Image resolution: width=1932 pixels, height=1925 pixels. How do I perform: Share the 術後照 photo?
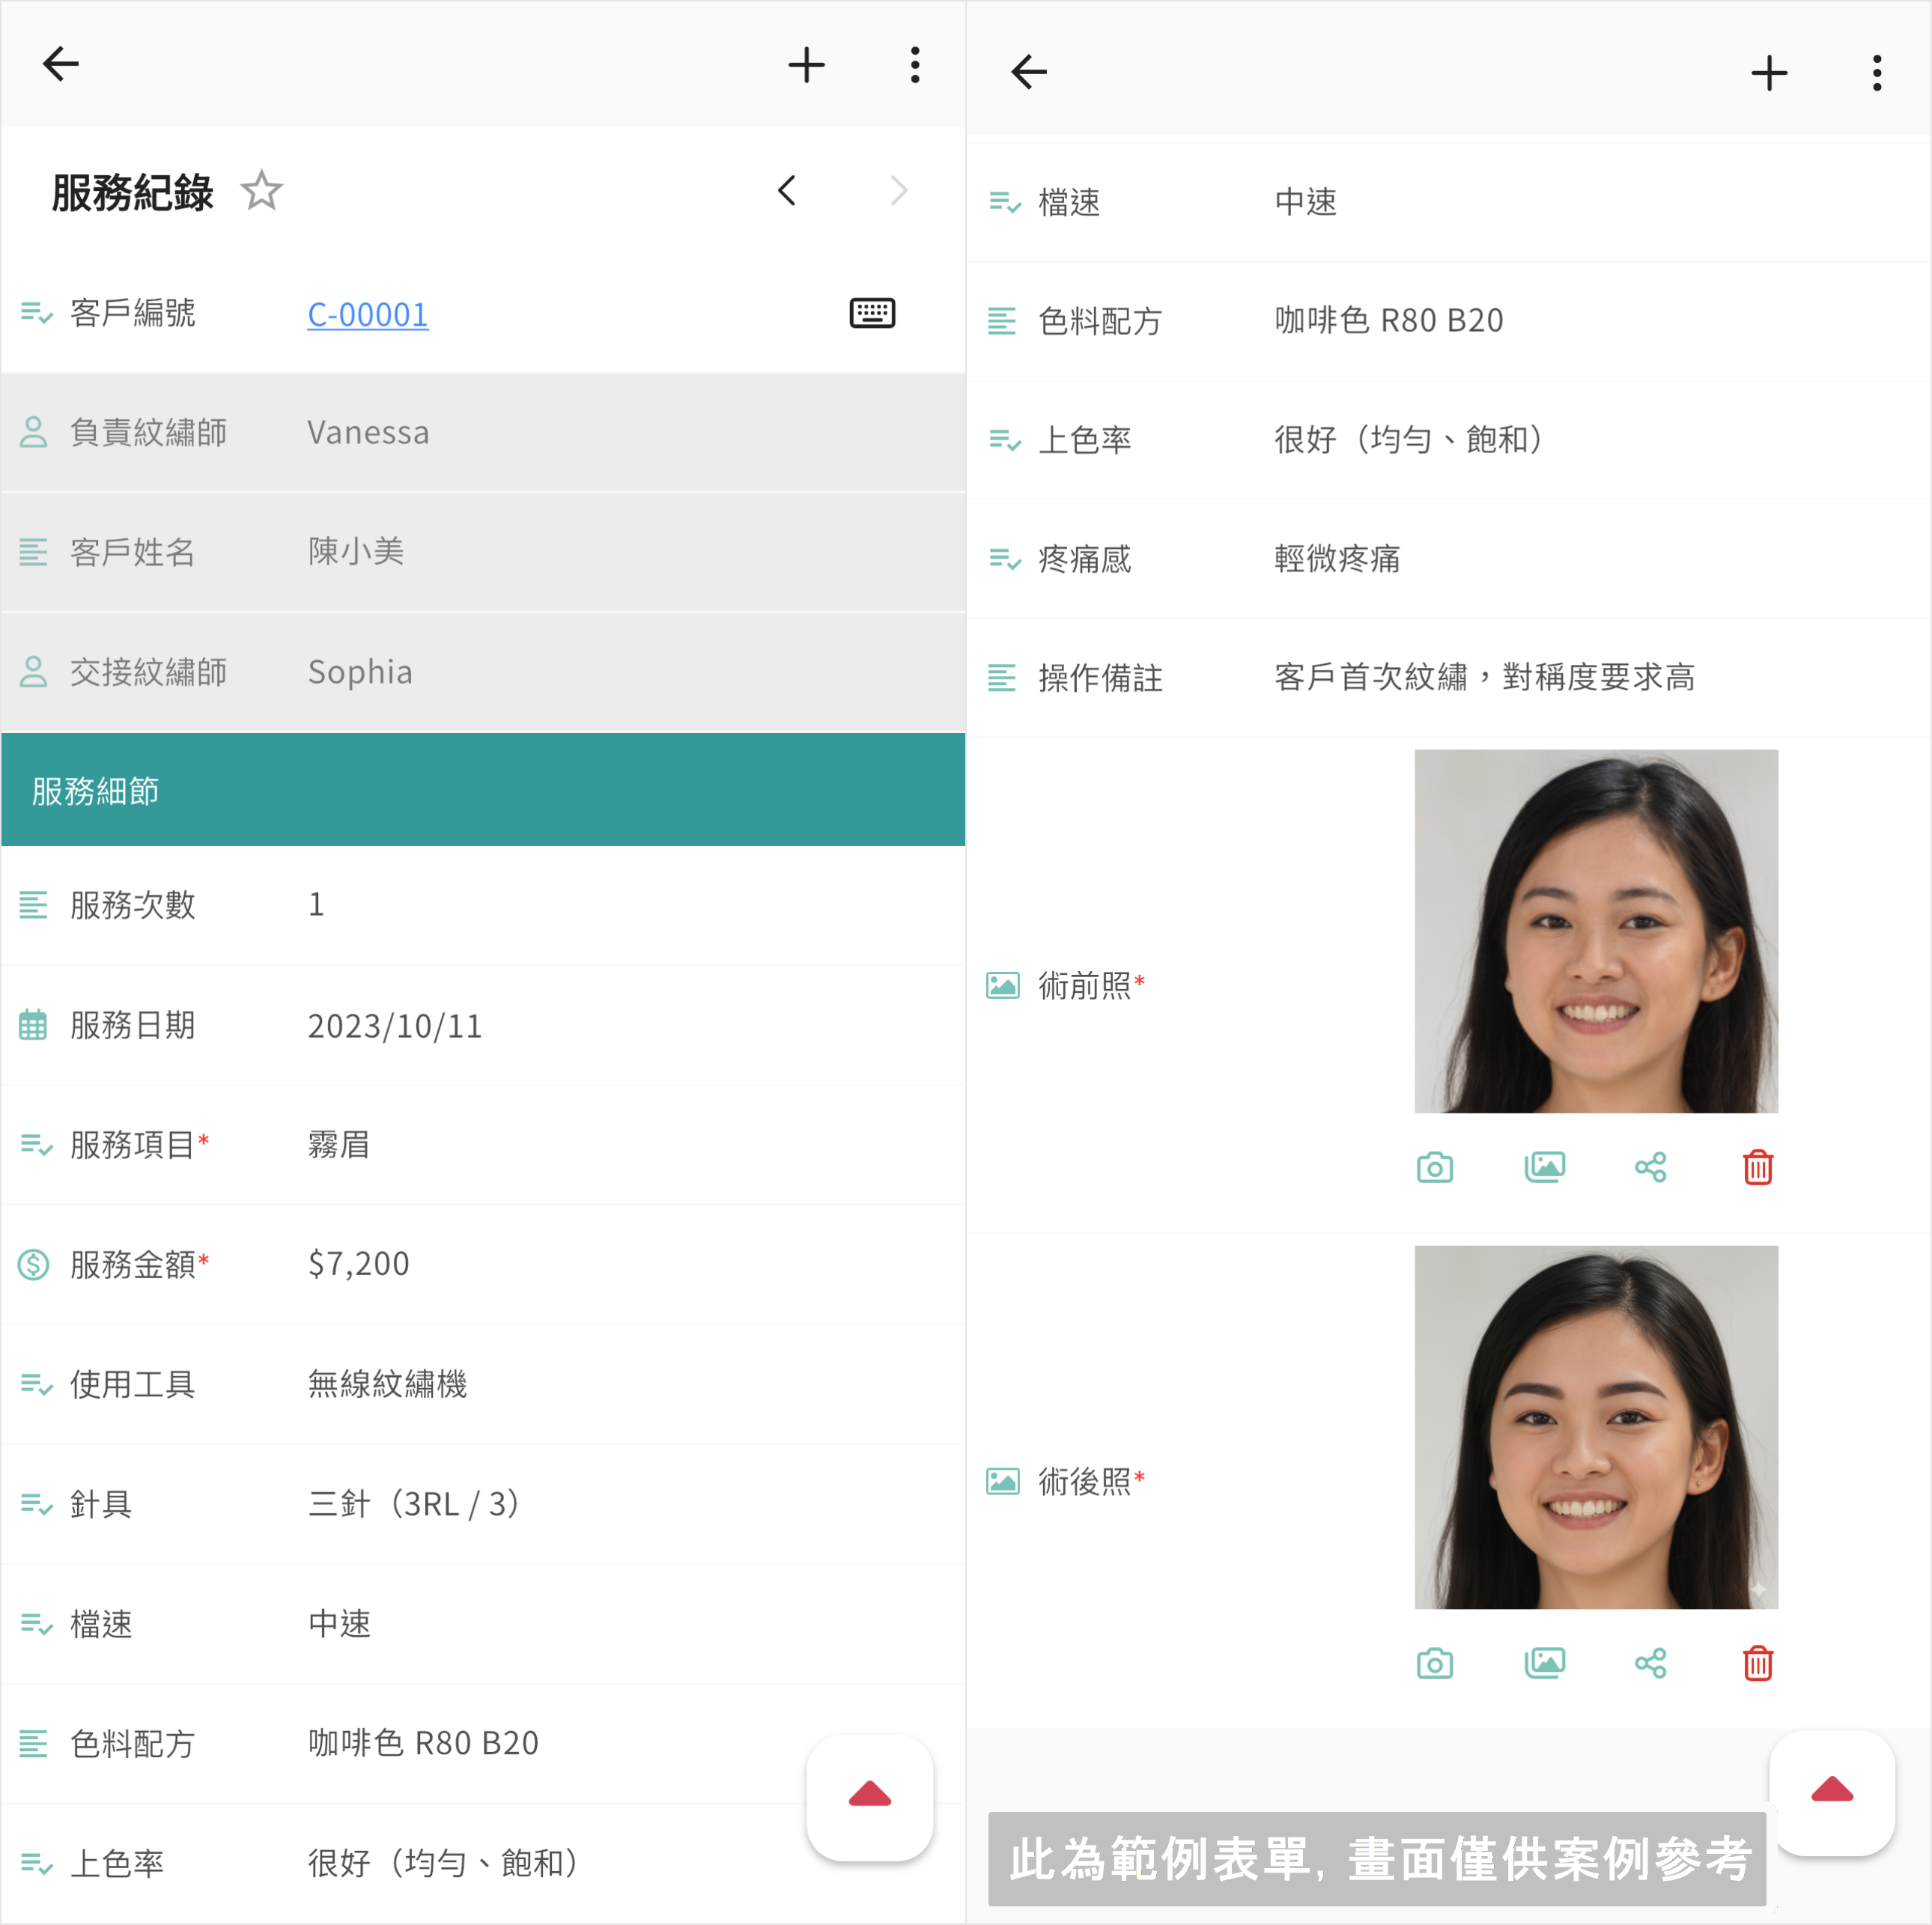pos(1650,1663)
